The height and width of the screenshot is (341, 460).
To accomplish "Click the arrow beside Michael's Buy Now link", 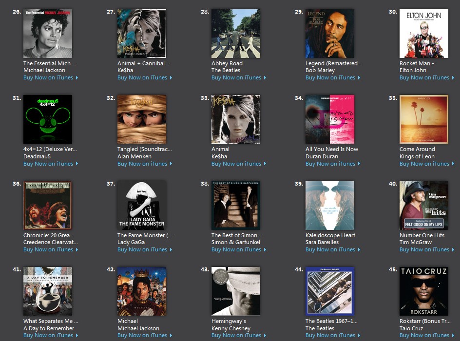I will coord(171,336).
